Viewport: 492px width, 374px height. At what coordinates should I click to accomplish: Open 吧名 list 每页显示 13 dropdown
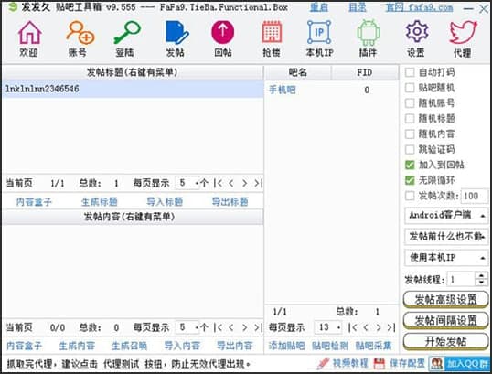pyautogui.click(x=328, y=327)
